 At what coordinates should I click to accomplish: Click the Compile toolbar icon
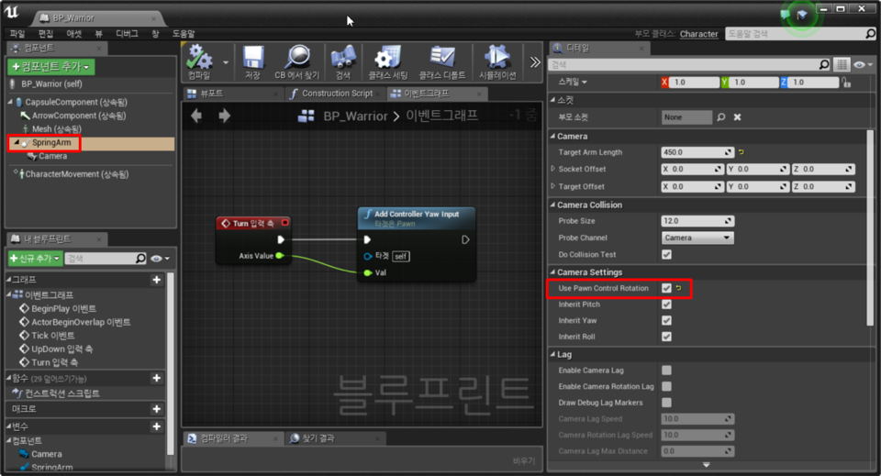[199, 61]
